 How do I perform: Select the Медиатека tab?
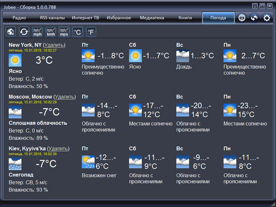(x=152, y=18)
